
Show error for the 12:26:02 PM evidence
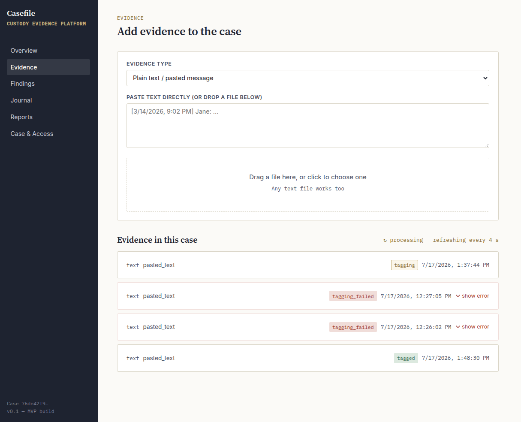pos(472,327)
